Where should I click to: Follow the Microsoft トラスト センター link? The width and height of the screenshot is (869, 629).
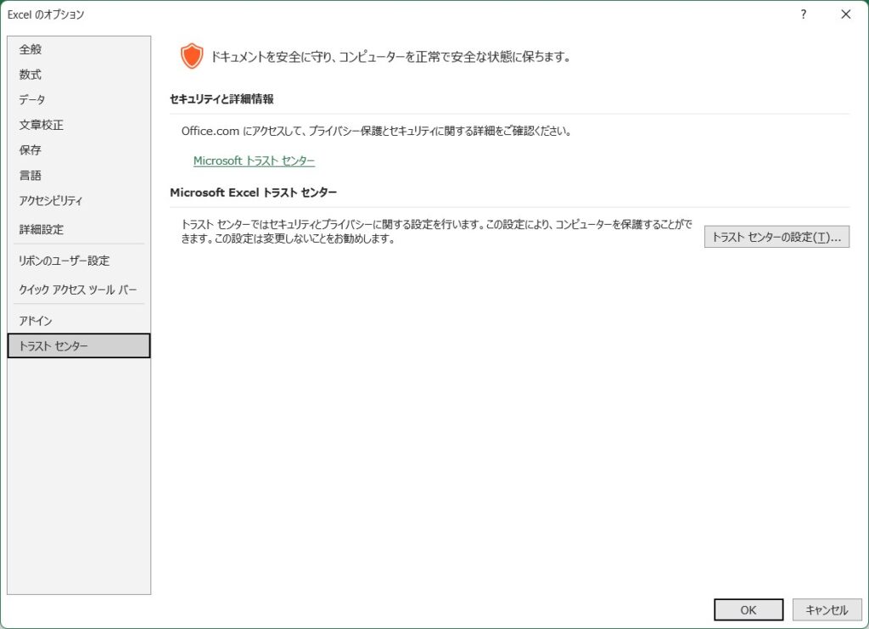tap(254, 160)
